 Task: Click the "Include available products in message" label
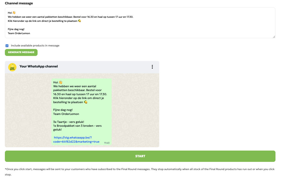click(35, 46)
